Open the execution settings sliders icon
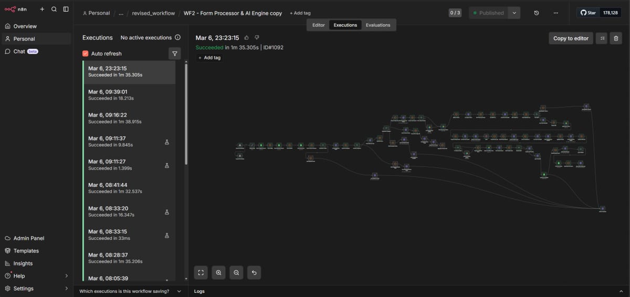 (602, 38)
